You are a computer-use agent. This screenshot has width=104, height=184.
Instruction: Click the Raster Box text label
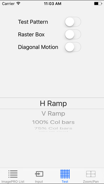coord(31,34)
